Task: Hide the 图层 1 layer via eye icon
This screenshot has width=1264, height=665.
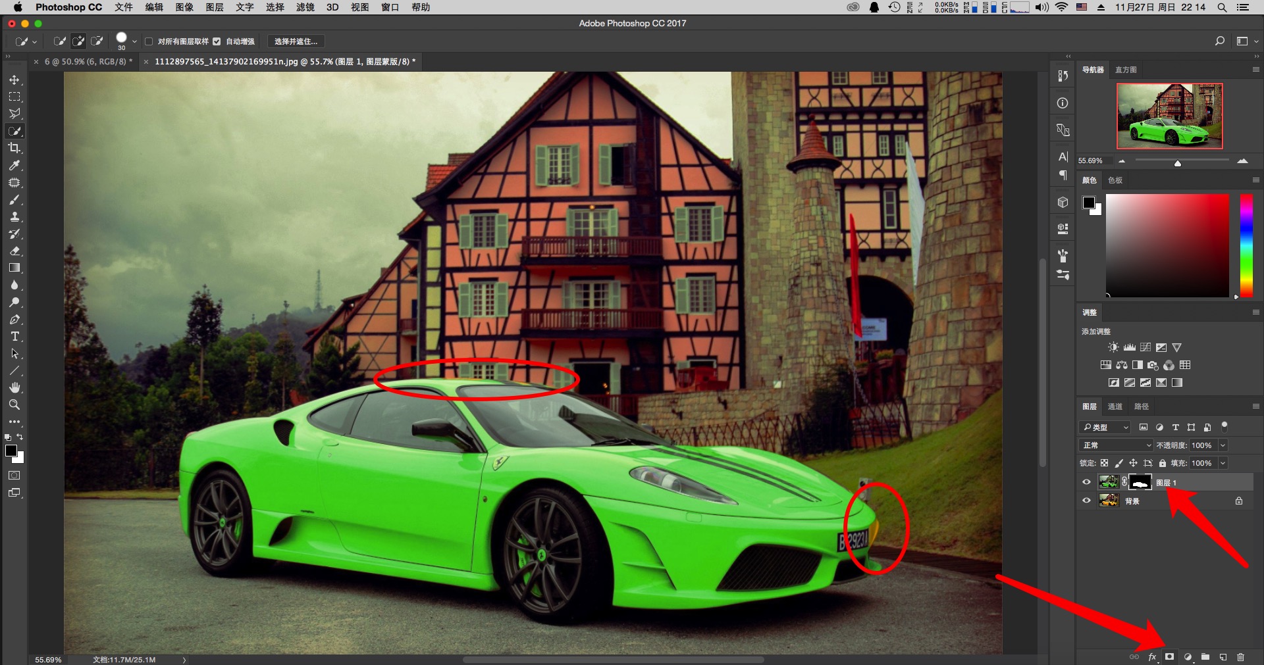Action: [1086, 482]
